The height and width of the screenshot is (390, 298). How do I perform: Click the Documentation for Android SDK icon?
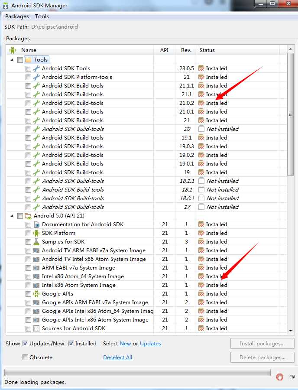(x=36, y=224)
